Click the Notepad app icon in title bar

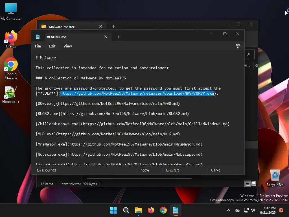pyautogui.click(x=38, y=37)
